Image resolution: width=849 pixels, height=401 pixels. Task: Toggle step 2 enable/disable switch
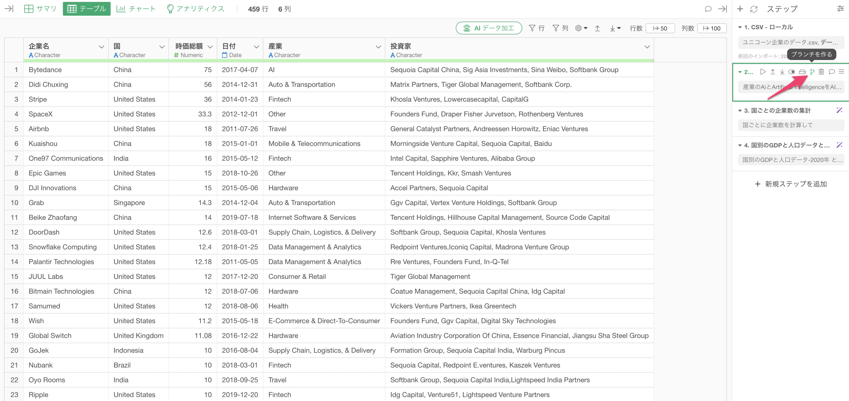pos(792,72)
